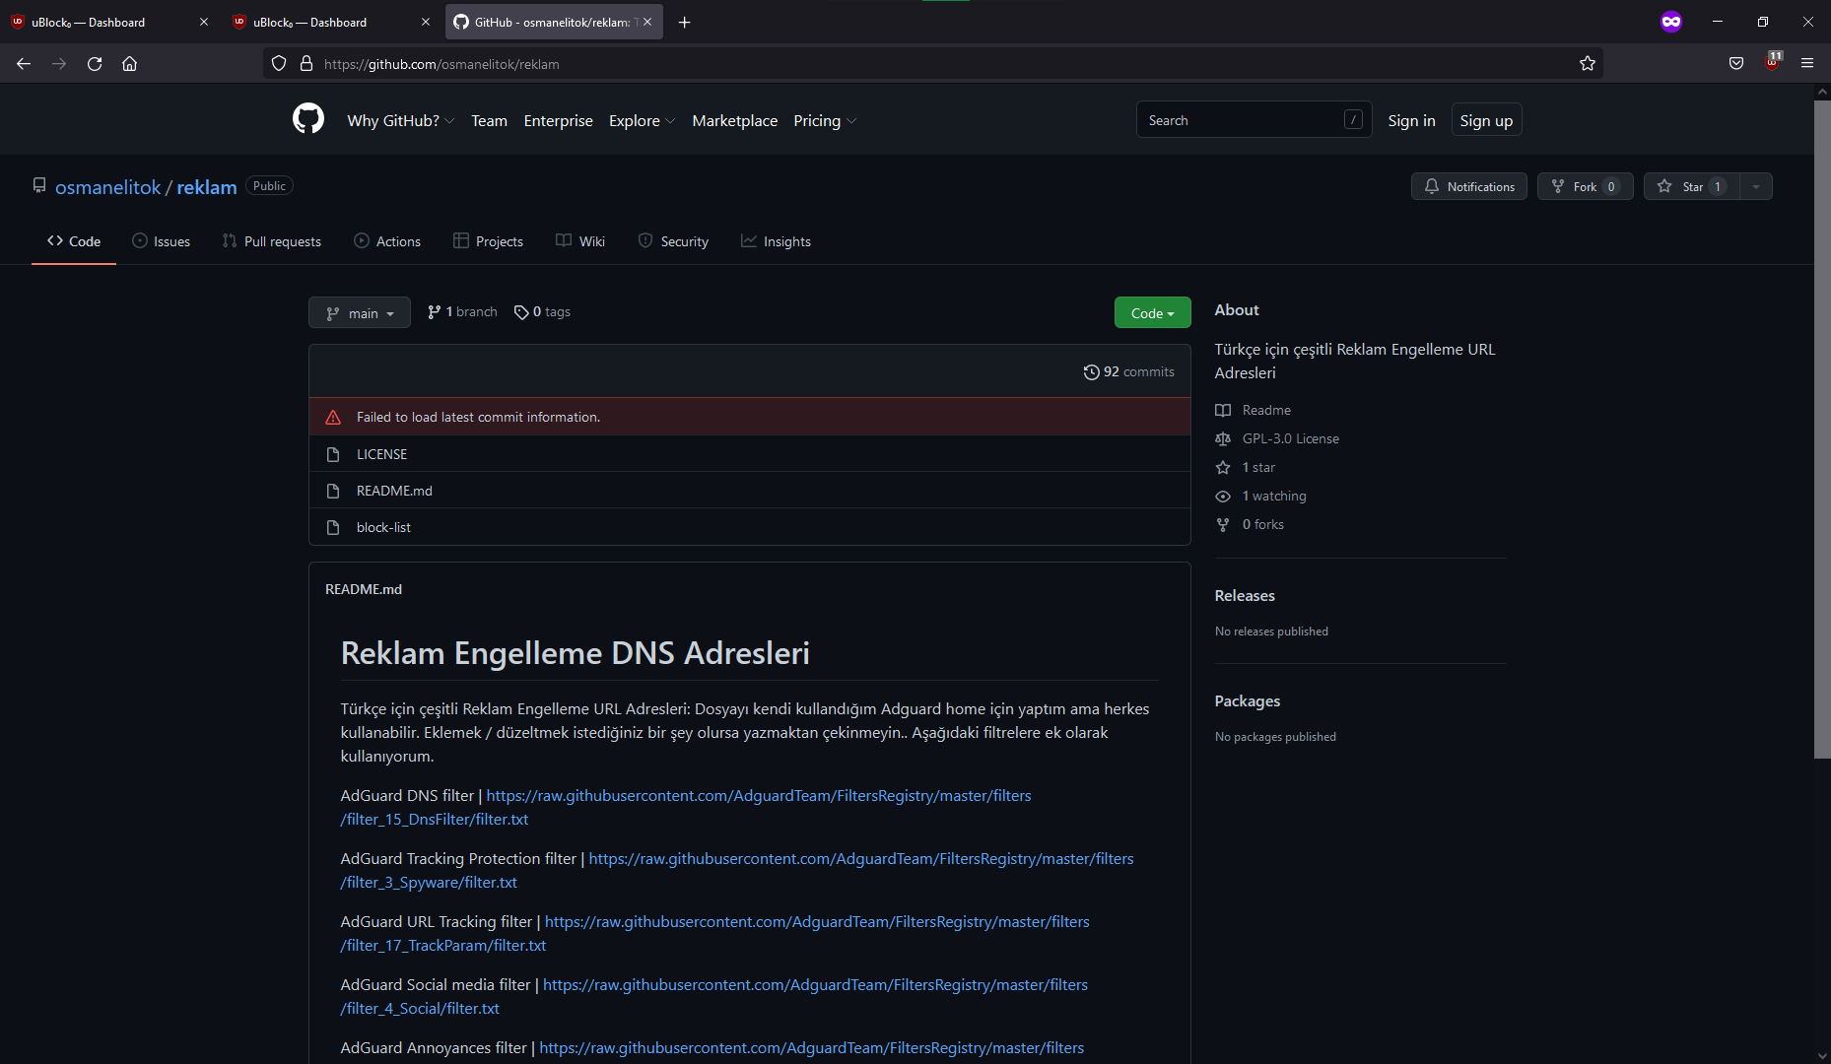1831x1064 pixels.
Task: Bookmark this page via address bar star
Action: (1588, 63)
